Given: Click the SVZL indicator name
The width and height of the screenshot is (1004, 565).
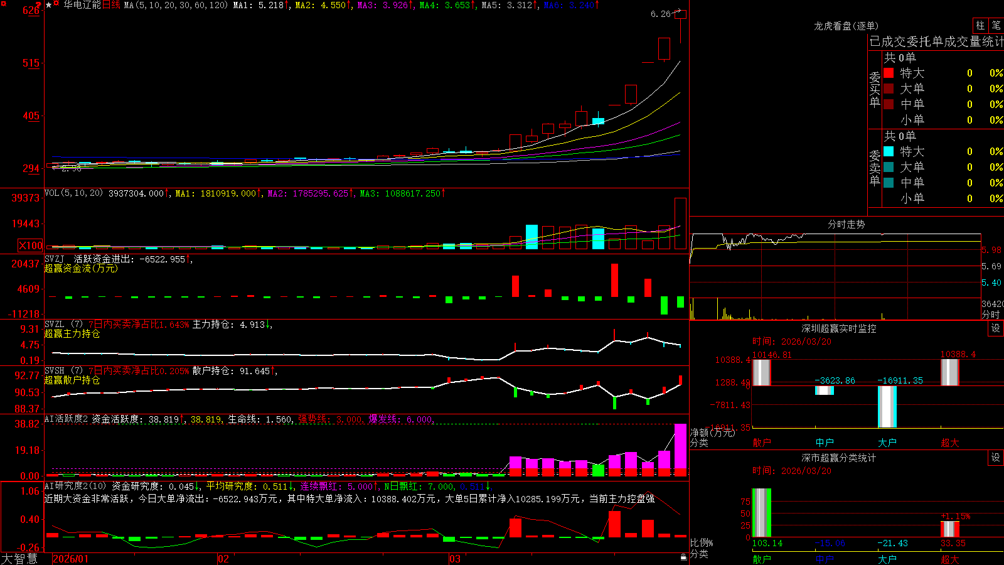Looking at the screenshot, I should [55, 324].
